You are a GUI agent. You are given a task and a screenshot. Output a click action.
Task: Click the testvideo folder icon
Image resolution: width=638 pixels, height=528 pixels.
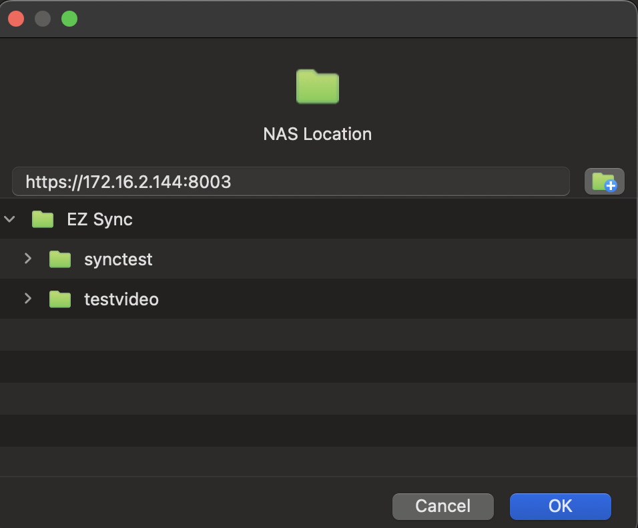click(x=60, y=299)
